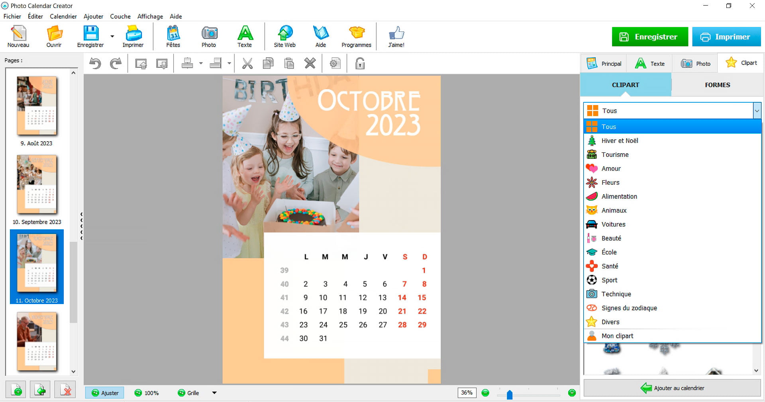Enable Ajuster zoom mode
765x402 pixels.
[x=104, y=393]
